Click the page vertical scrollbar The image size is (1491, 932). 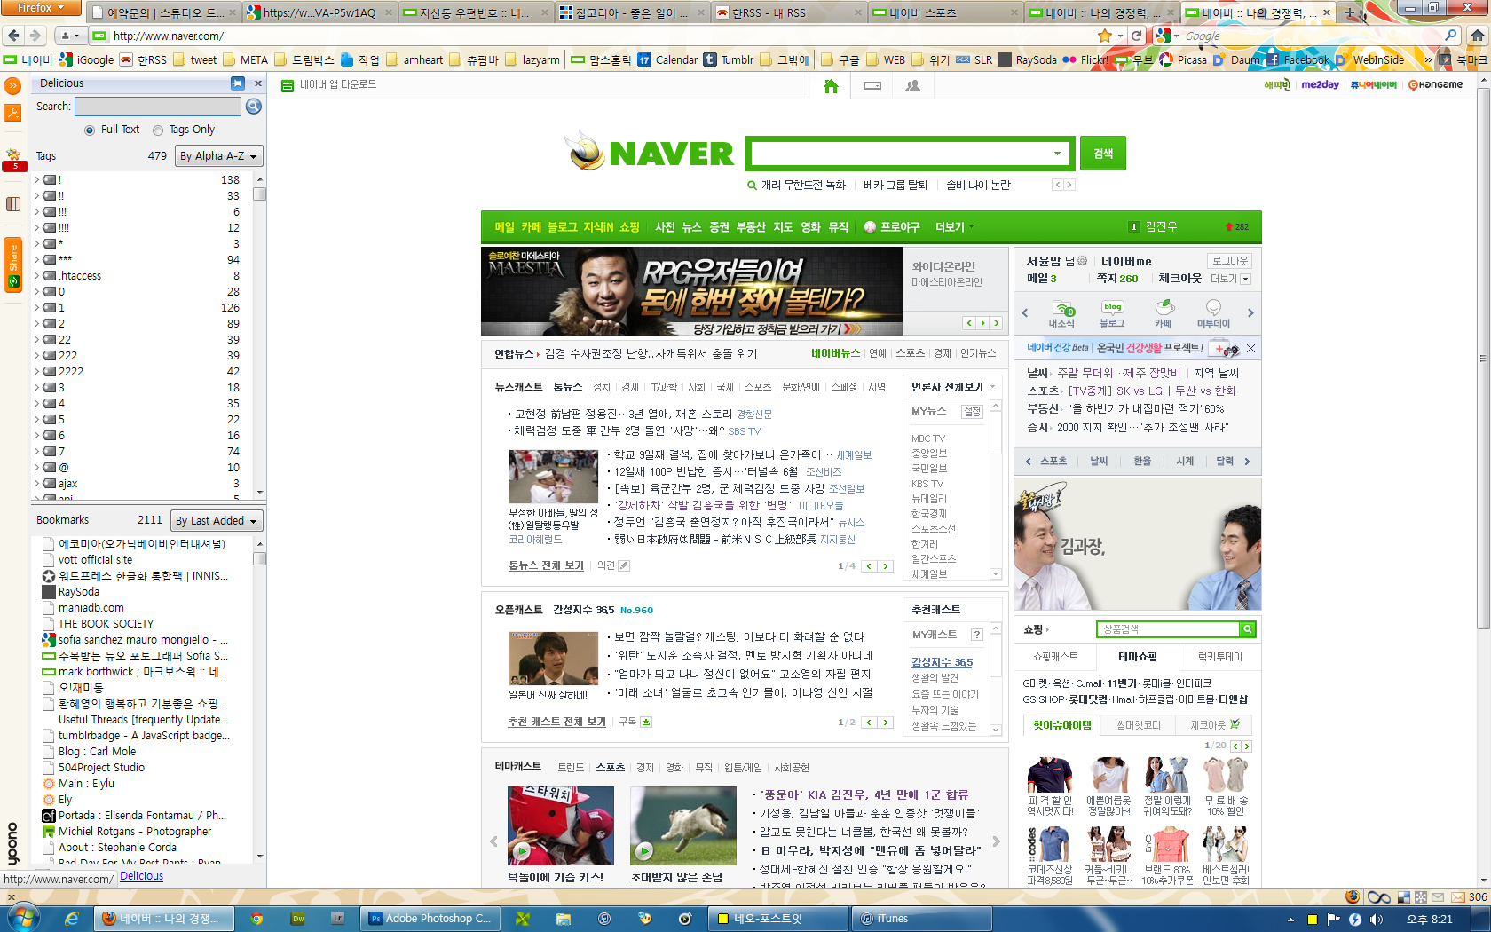click(x=1483, y=479)
